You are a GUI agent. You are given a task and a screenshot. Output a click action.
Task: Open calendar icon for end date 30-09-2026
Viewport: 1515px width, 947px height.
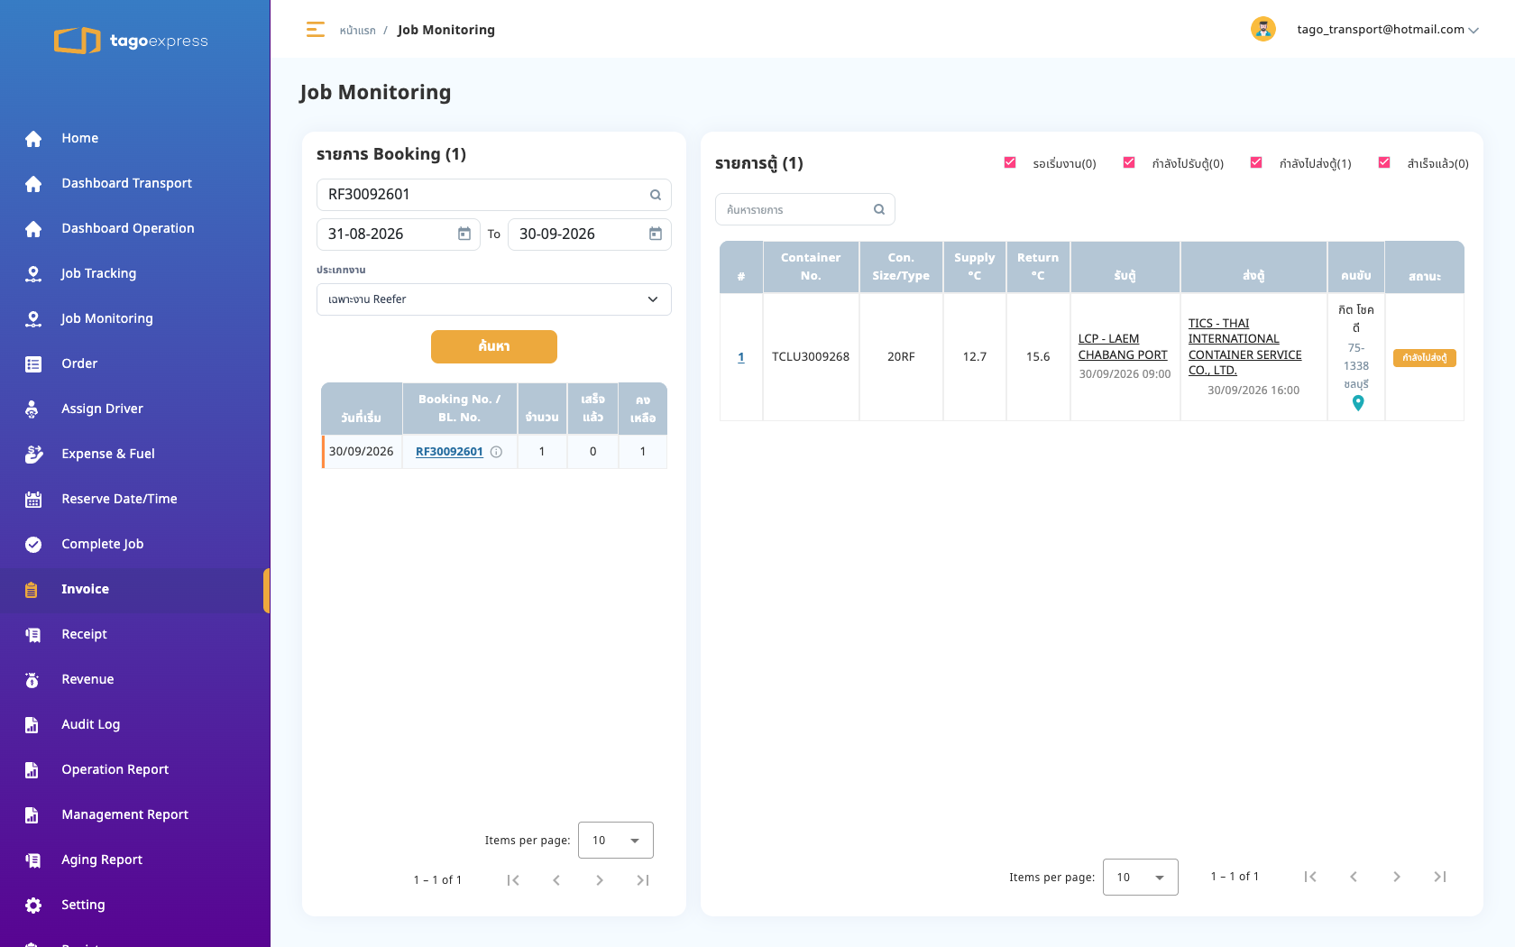[656, 234]
